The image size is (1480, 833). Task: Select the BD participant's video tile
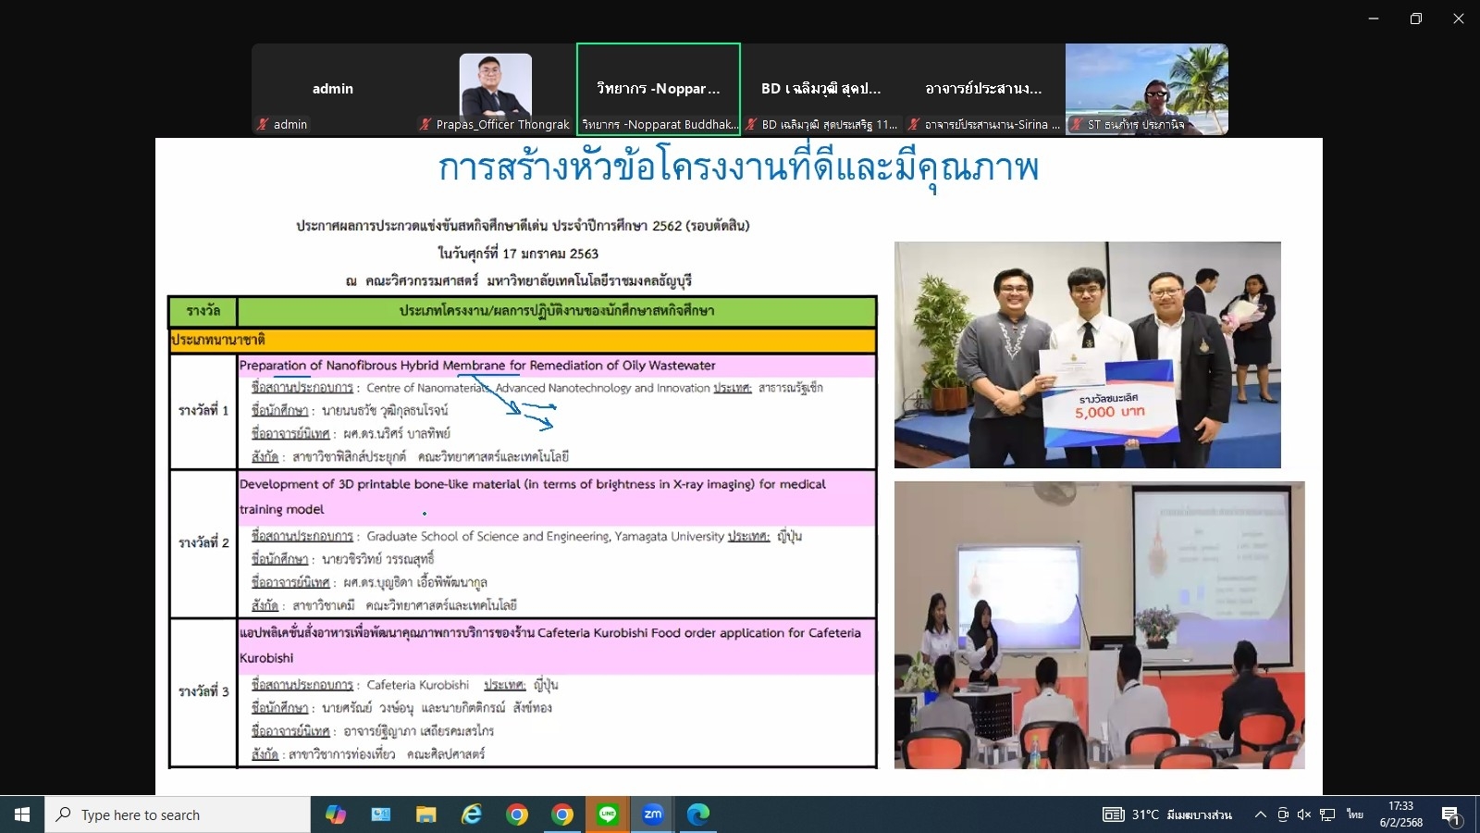(x=821, y=89)
